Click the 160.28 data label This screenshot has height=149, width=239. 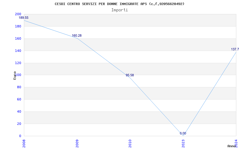pyautogui.click(x=77, y=35)
